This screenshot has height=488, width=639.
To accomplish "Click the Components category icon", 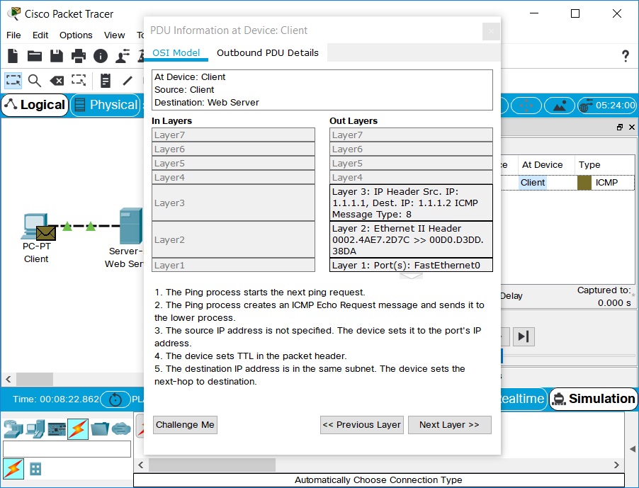I will click(x=57, y=429).
